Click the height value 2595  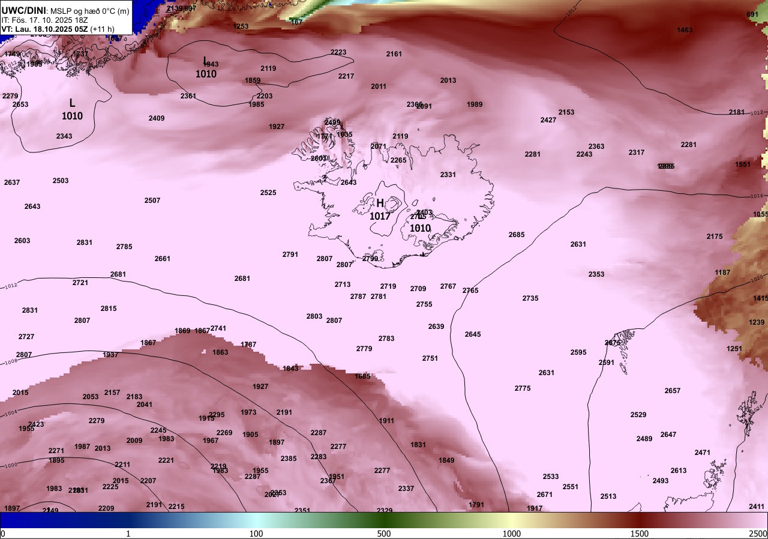(x=578, y=353)
